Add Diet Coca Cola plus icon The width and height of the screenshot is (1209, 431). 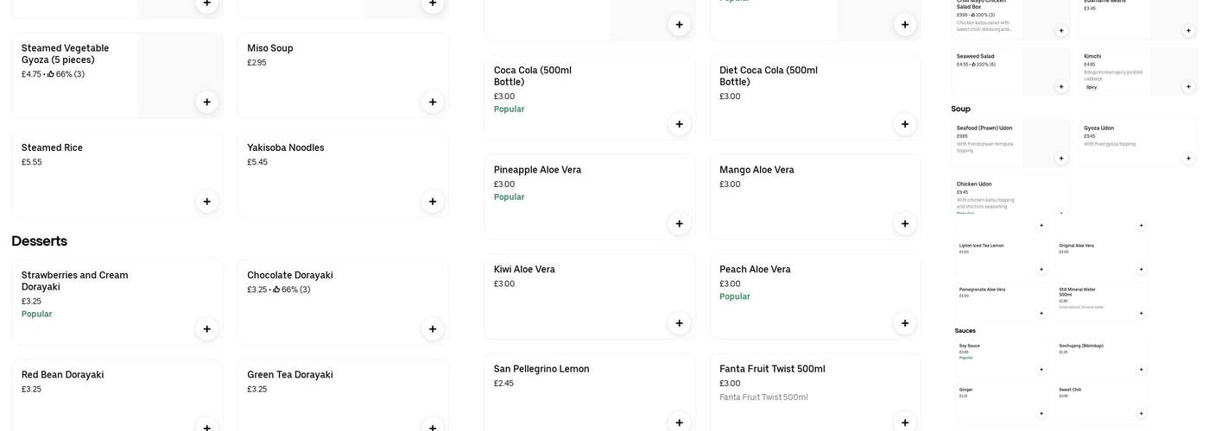pyautogui.click(x=905, y=124)
